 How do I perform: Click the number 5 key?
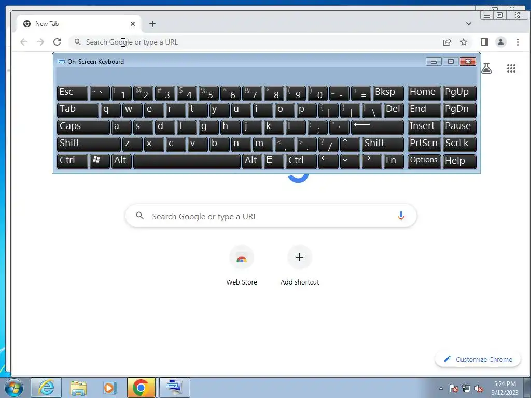208,93
